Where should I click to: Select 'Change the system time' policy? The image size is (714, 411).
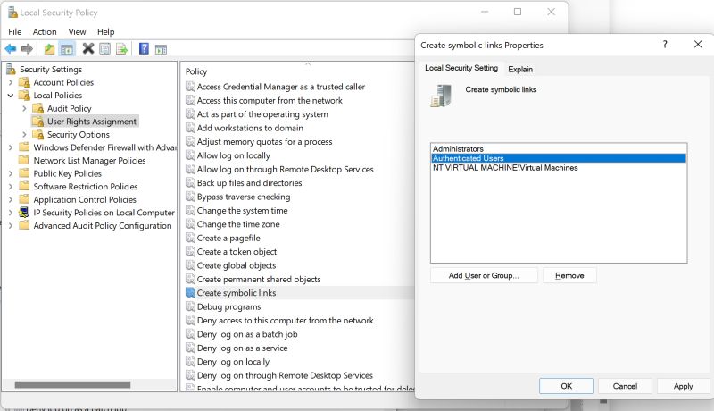242,211
